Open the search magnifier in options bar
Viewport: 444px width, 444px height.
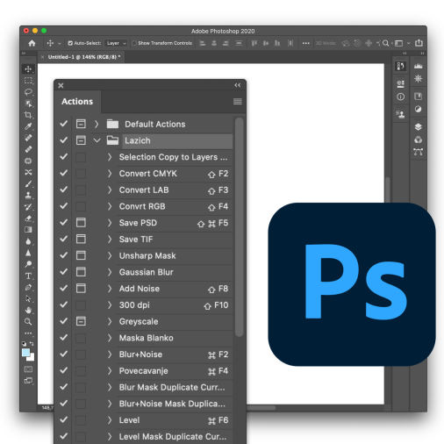tap(386, 43)
